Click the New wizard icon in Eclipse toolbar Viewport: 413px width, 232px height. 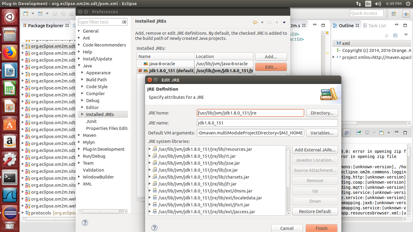(x=26, y=13)
